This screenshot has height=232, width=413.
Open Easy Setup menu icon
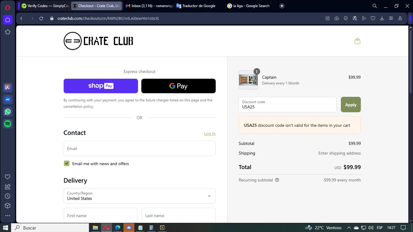pyautogui.click(x=391, y=18)
